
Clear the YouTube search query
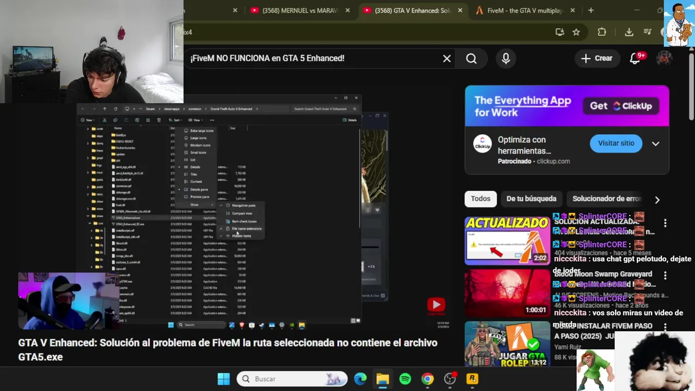pos(447,59)
